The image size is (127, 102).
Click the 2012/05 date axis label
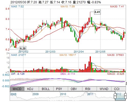pyautogui.click(x=100, y=52)
